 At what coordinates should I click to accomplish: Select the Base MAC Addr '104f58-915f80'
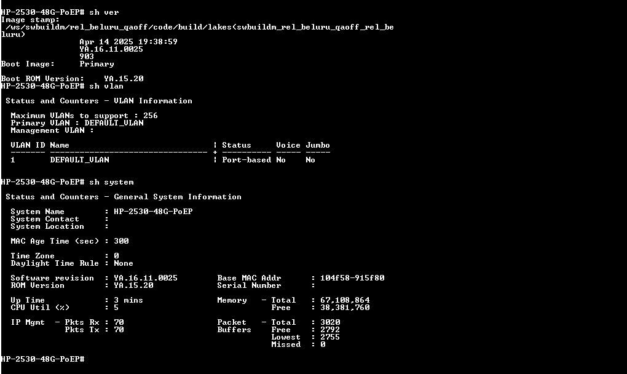coord(352,278)
